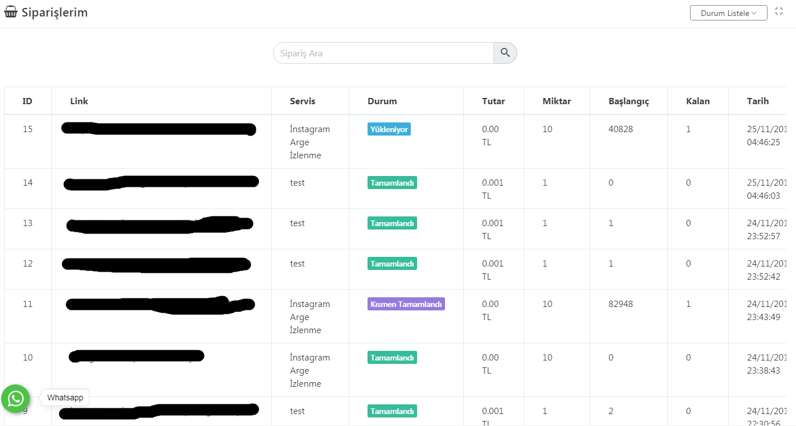Click the date with time 23:43:49
Screen dimensions: 796x426
766,310
